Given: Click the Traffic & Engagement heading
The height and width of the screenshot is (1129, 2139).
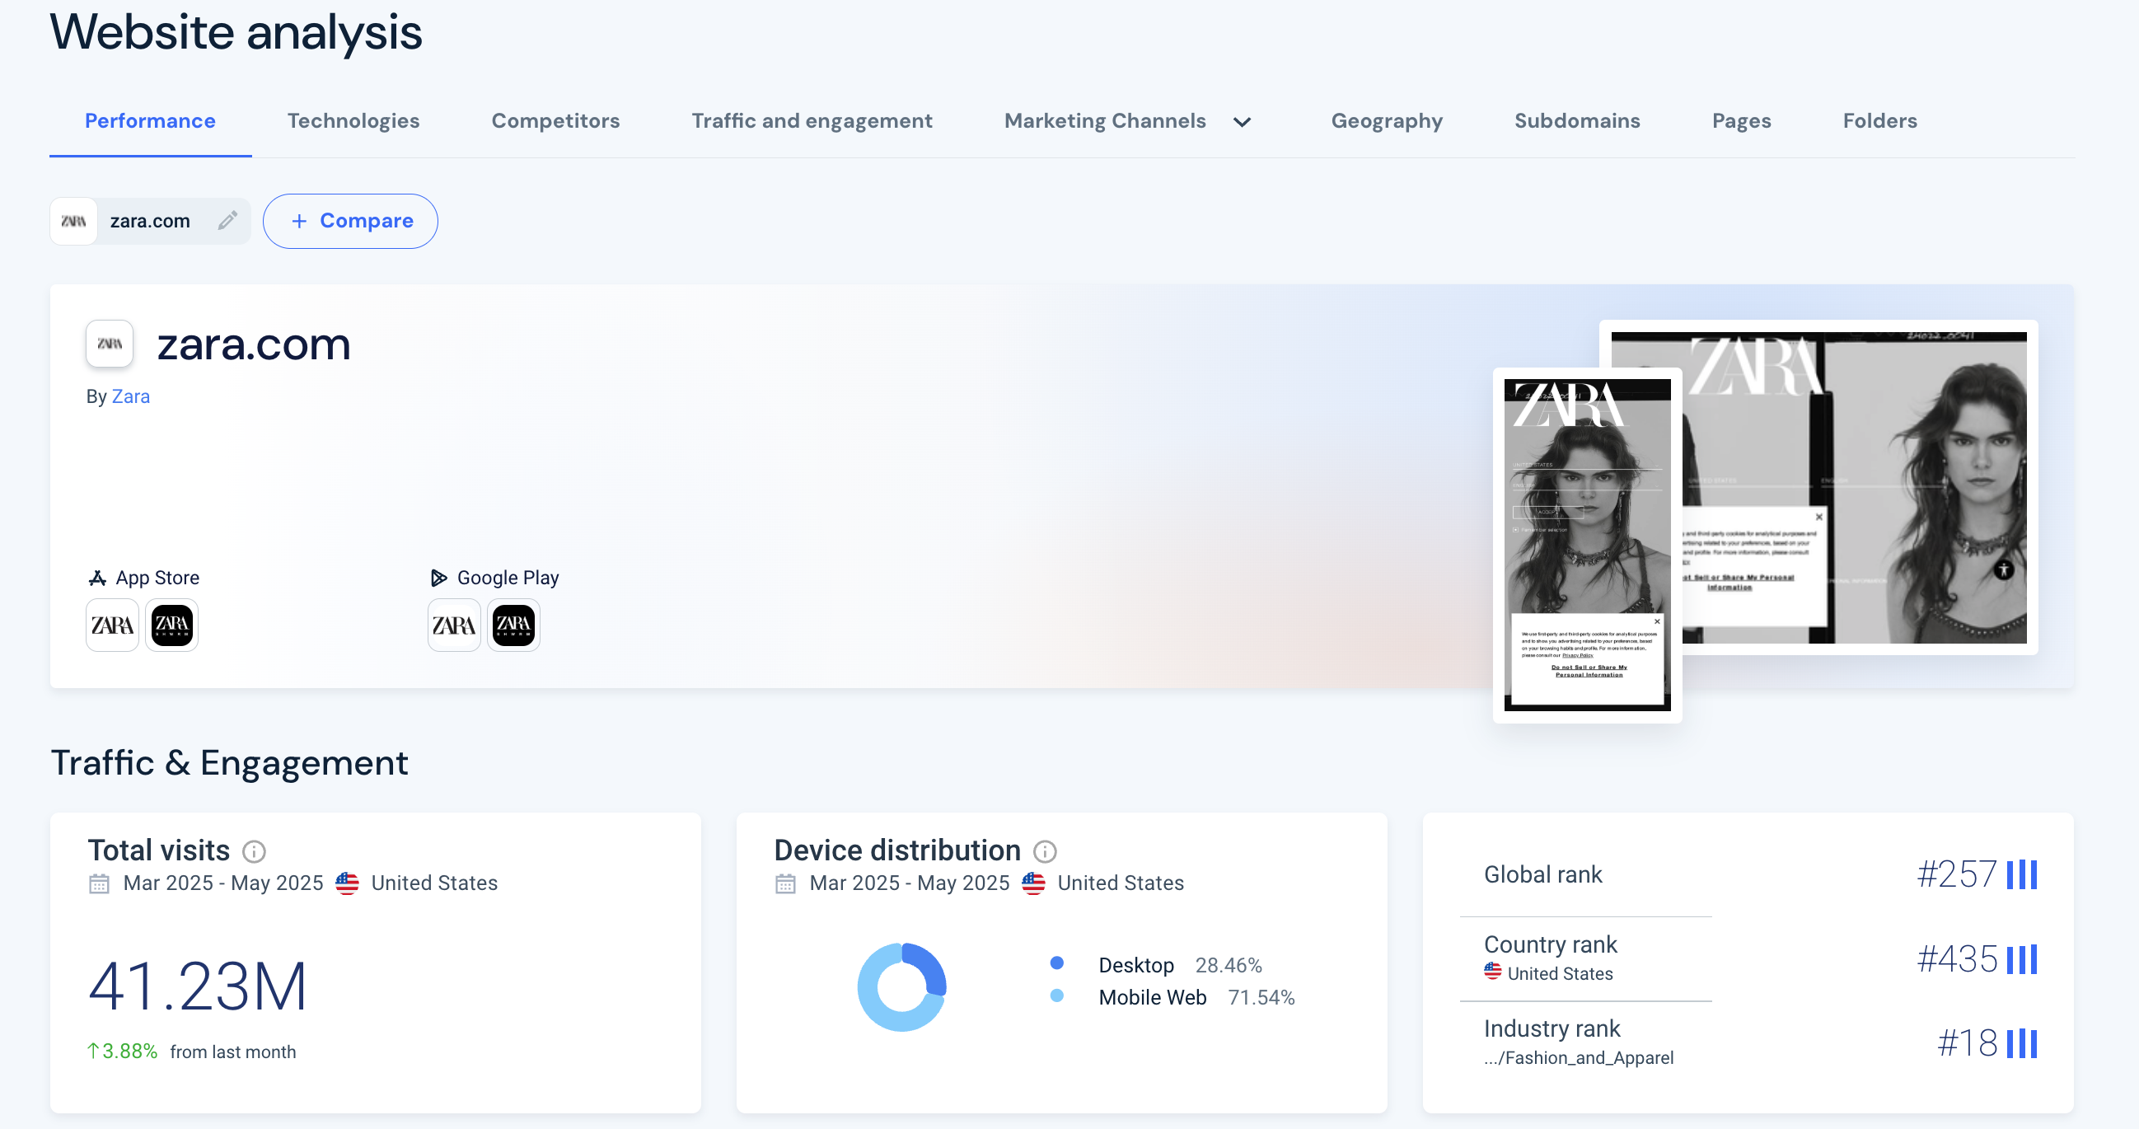Looking at the screenshot, I should pyautogui.click(x=229, y=762).
